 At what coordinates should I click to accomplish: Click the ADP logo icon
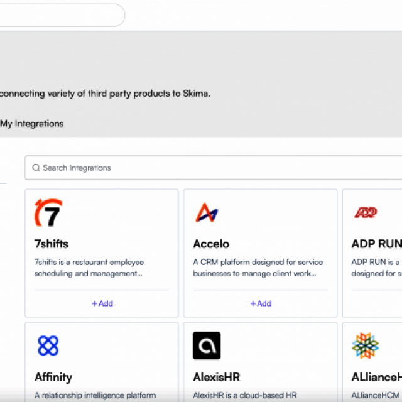[x=366, y=212]
